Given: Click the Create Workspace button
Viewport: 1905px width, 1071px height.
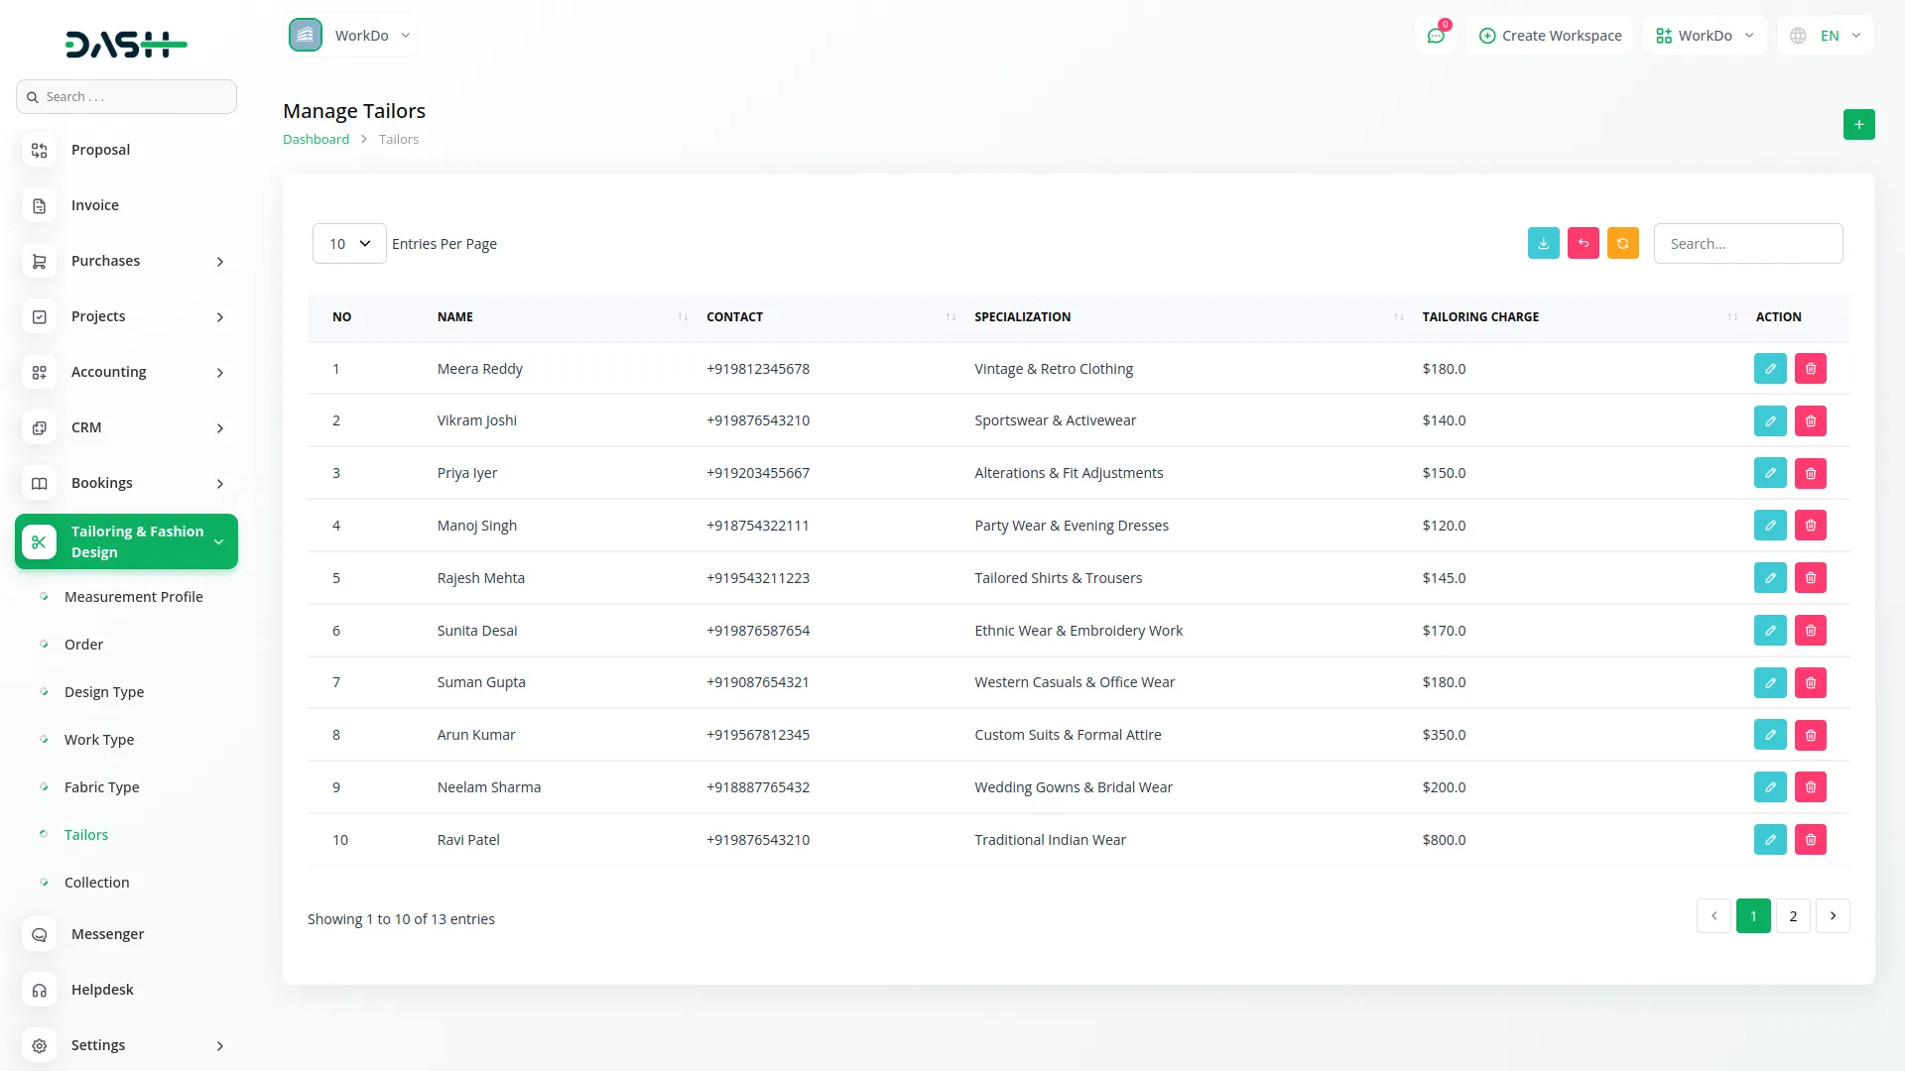Looking at the screenshot, I should 1550,36.
